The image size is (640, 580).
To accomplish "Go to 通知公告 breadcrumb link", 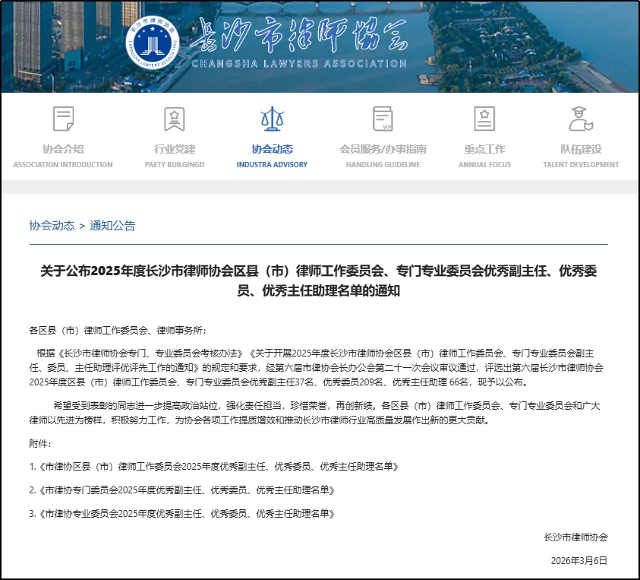I will coord(112,226).
